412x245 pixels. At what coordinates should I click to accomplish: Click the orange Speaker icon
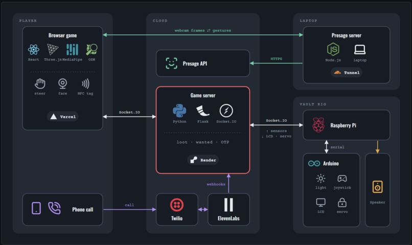[377, 187]
